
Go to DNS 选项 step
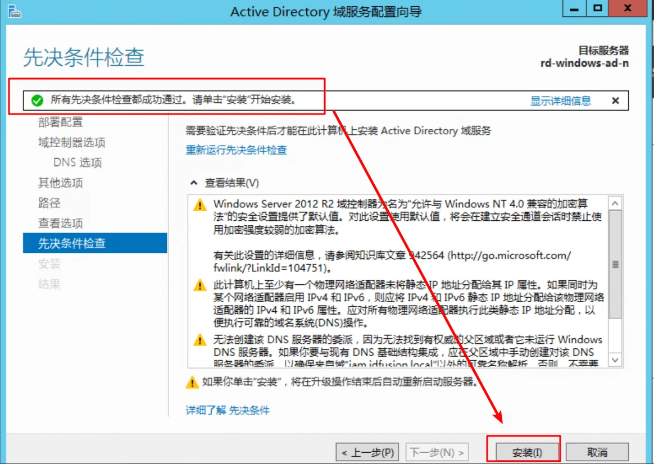click(x=78, y=162)
